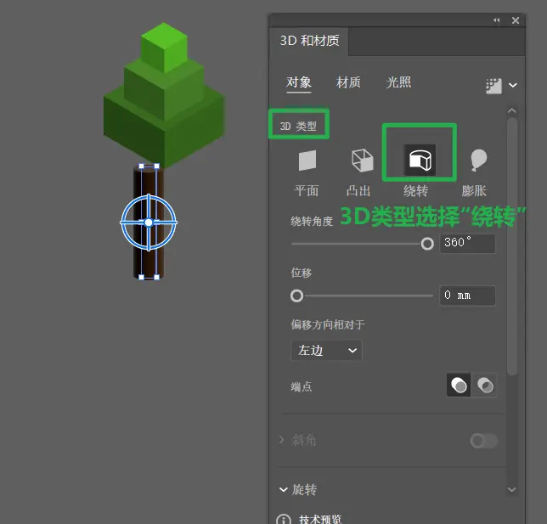Select the 凸出 (Extrude) 3D type icon
547x524 pixels.
(x=362, y=161)
